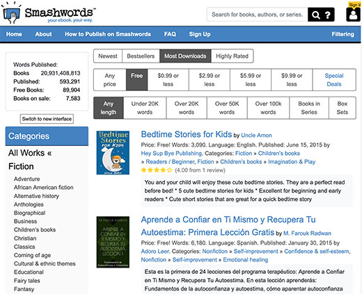Open the Aprende a Confiar en Ti Mismo title
This screenshot has height=294, width=362.
point(228,226)
